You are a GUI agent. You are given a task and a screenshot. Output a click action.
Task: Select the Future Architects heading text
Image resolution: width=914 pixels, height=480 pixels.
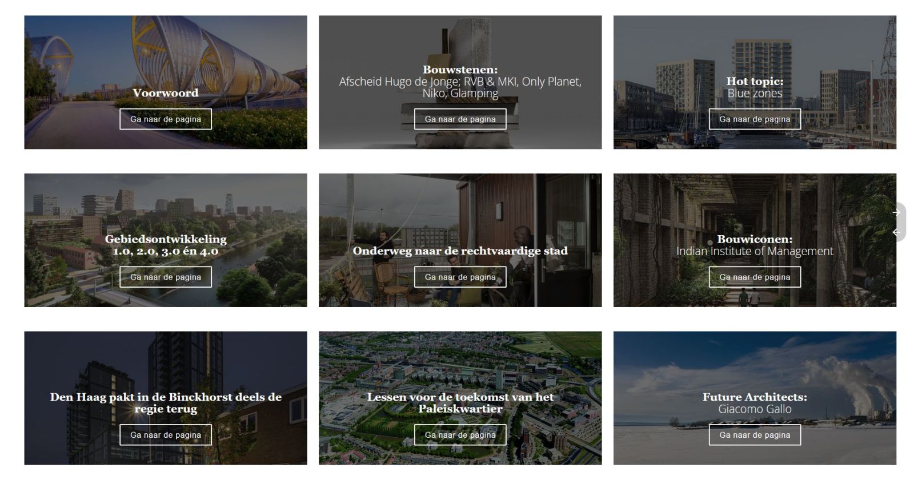[755, 397]
